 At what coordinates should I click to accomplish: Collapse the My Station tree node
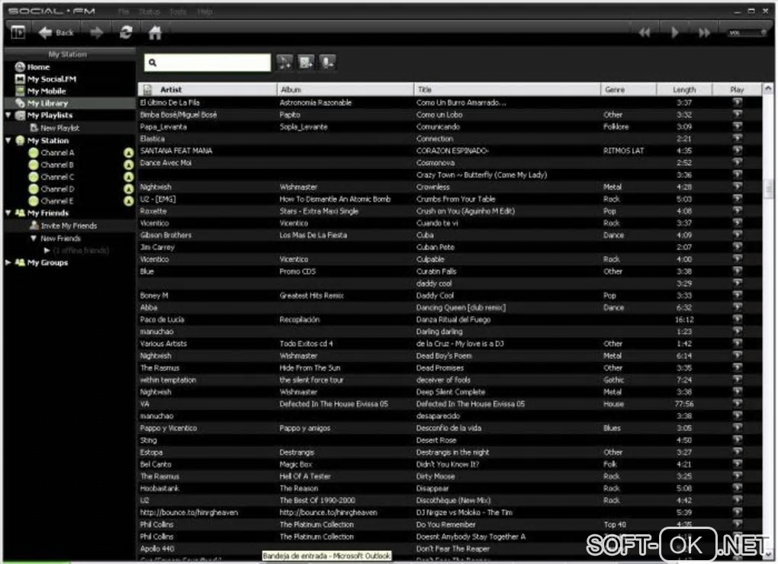tap(8, 140)
